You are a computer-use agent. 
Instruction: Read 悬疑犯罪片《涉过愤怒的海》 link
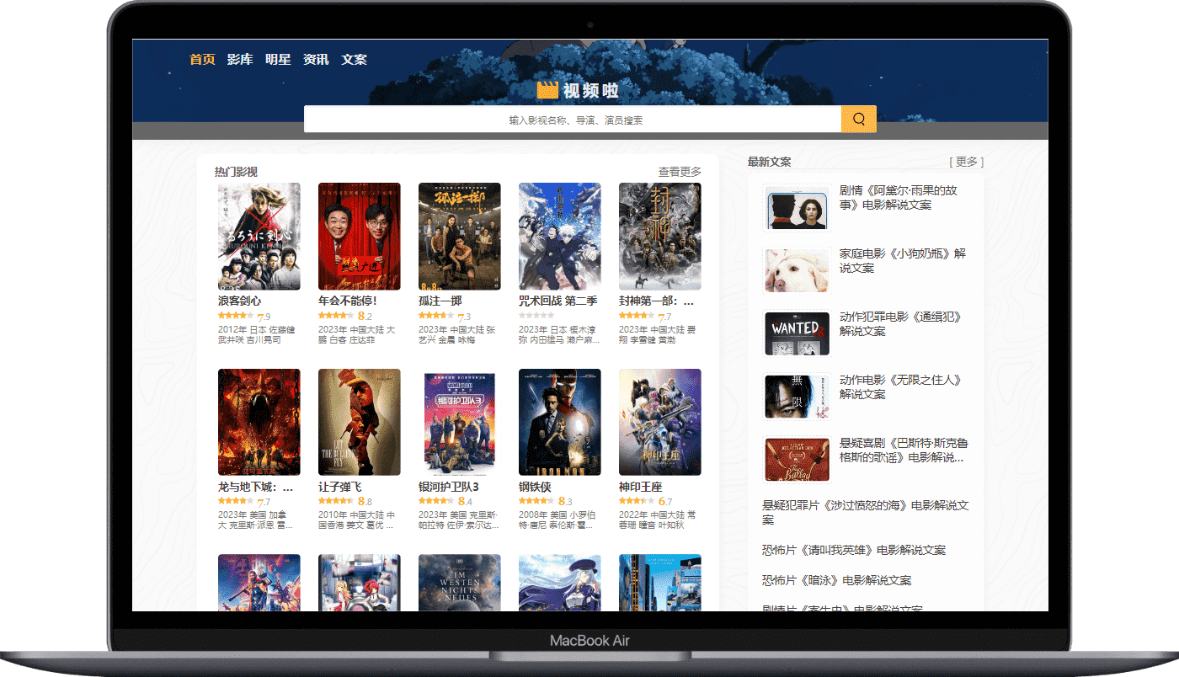866,513
